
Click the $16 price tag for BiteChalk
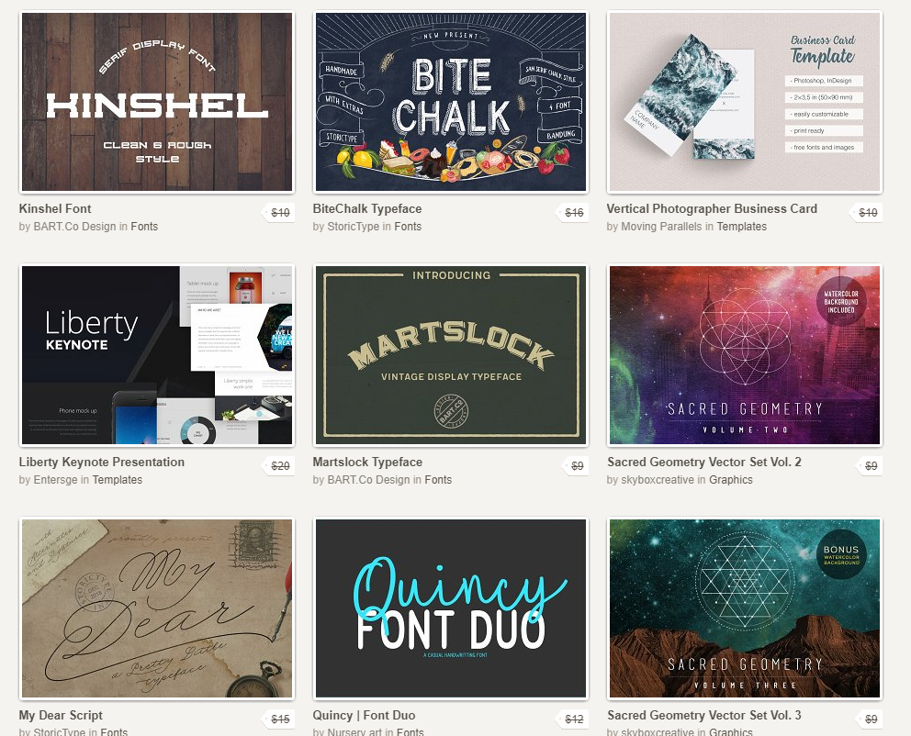(573, 212)
